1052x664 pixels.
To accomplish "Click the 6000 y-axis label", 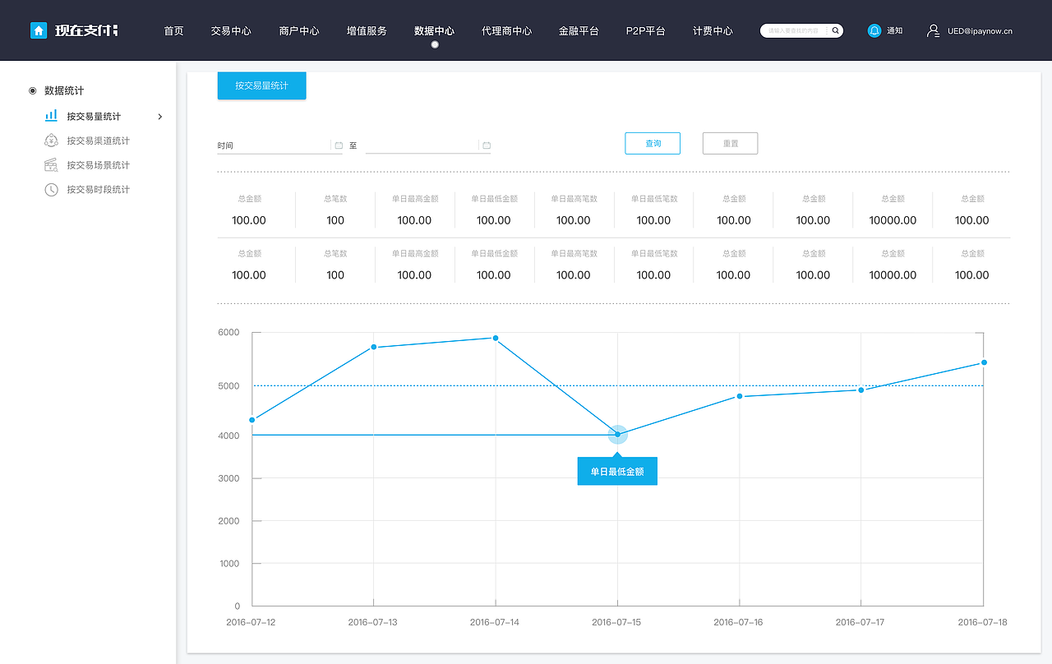I will click(228, 332).
